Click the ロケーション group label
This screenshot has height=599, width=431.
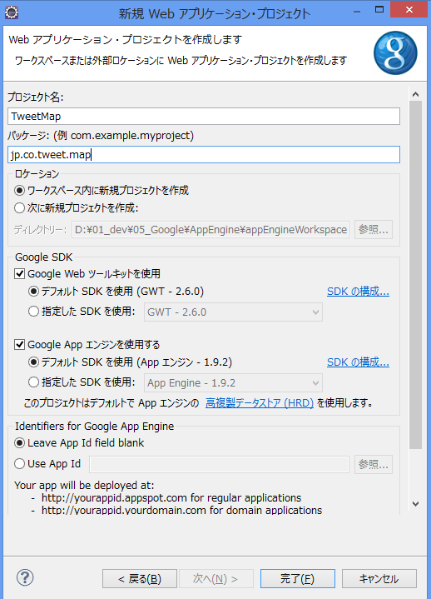pyautogui.click(x=37, y=174)
